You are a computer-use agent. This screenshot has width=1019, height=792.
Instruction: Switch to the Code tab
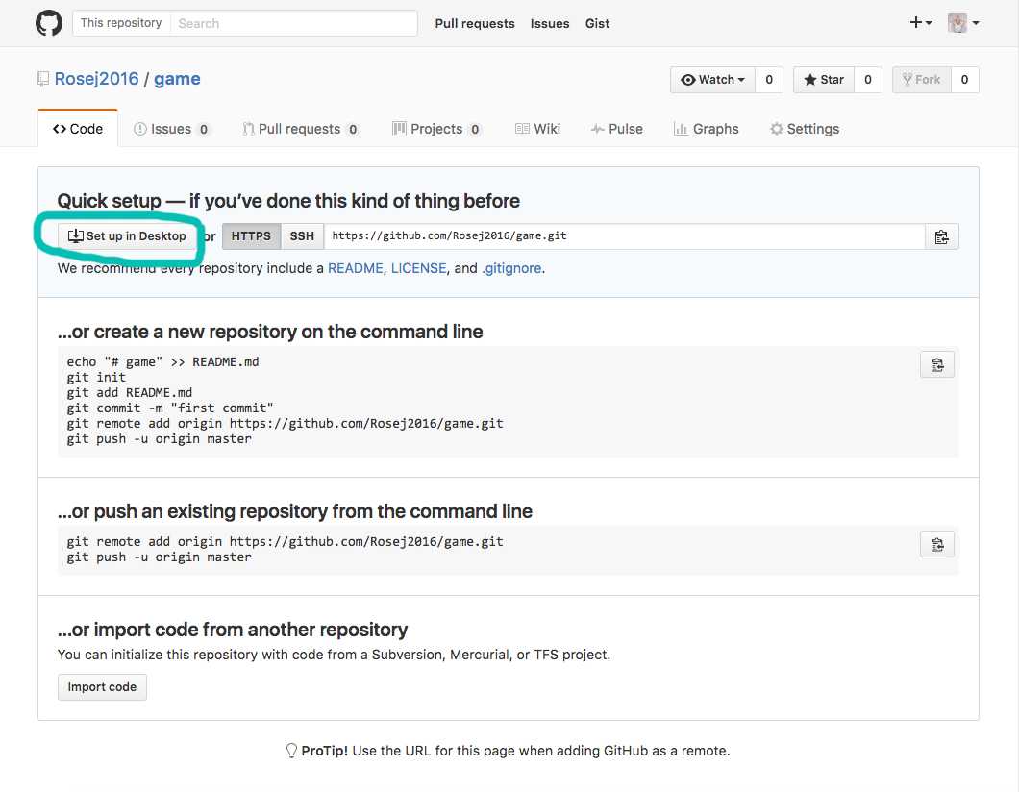click(x=78, y=129)
